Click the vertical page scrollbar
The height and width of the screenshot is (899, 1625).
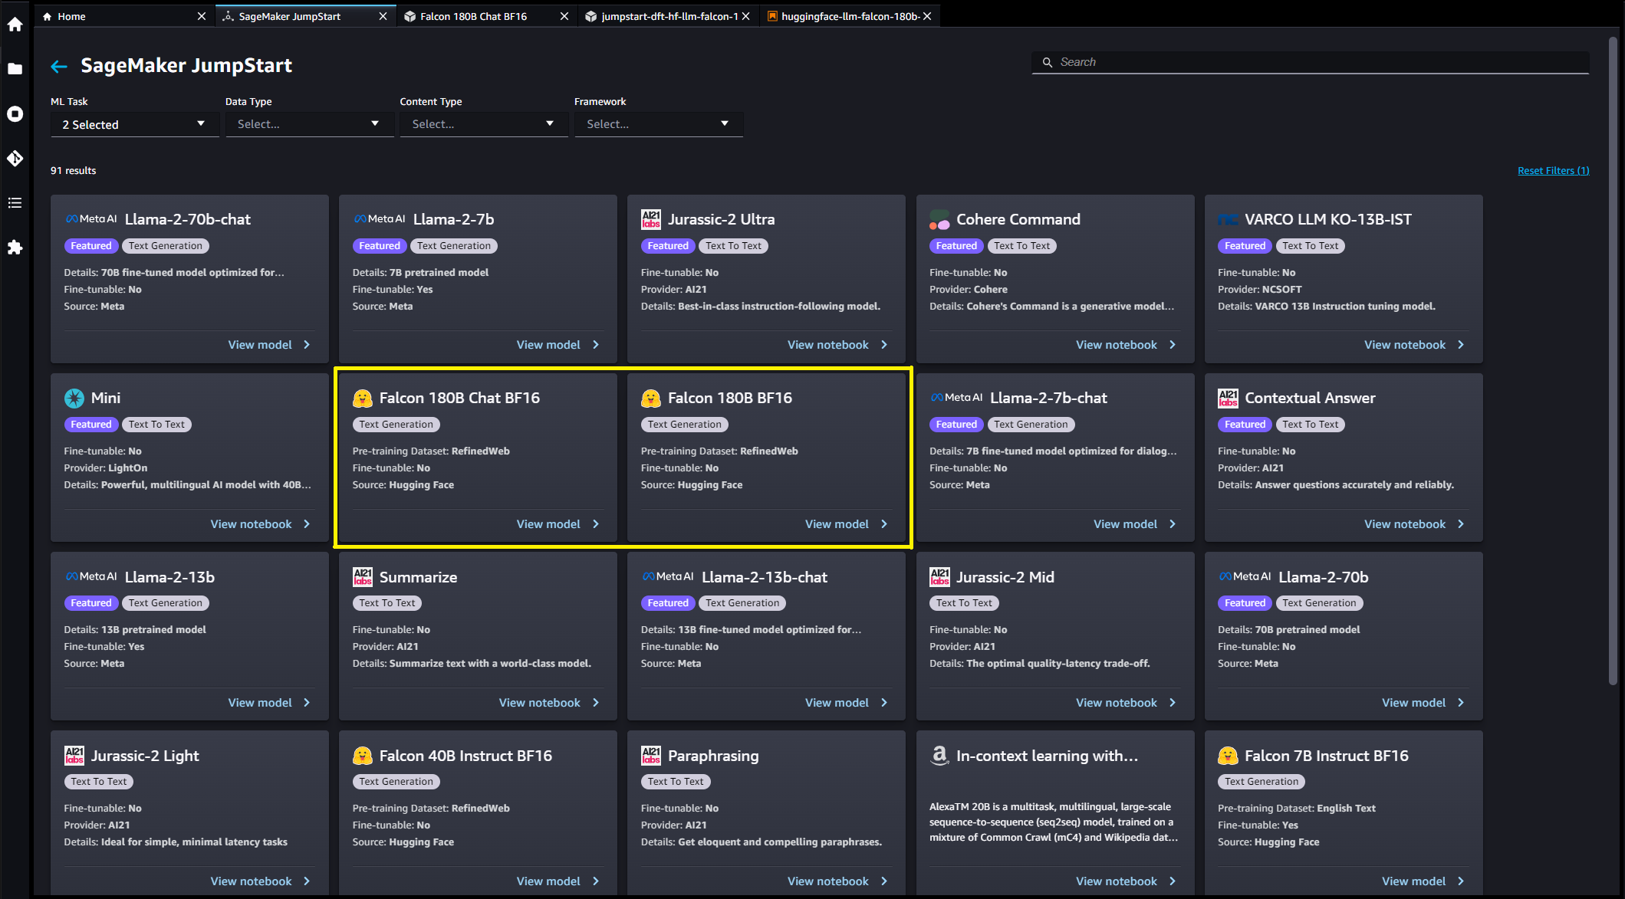(x=1613, y=360)
